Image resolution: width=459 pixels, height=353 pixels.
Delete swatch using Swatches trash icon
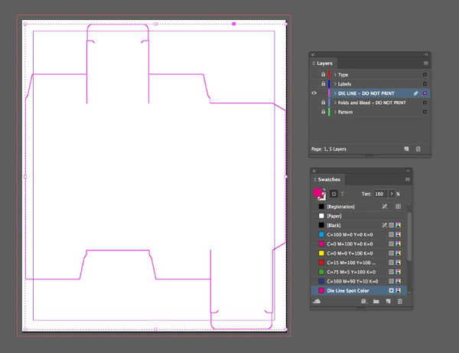click(399, 302)
